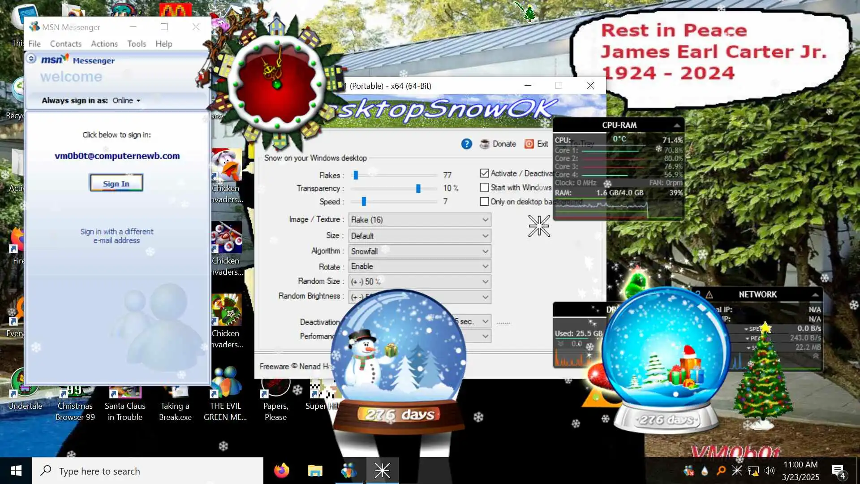Click the Donate coffee cup icon
Screen dimensions: 860x484
(x=484, y=144)
